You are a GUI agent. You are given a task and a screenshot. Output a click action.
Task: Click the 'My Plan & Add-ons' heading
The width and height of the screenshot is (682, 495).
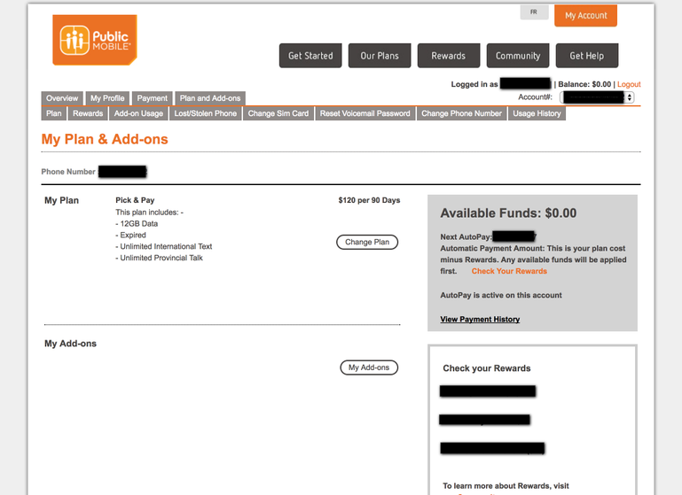click(x=105, y=139)
